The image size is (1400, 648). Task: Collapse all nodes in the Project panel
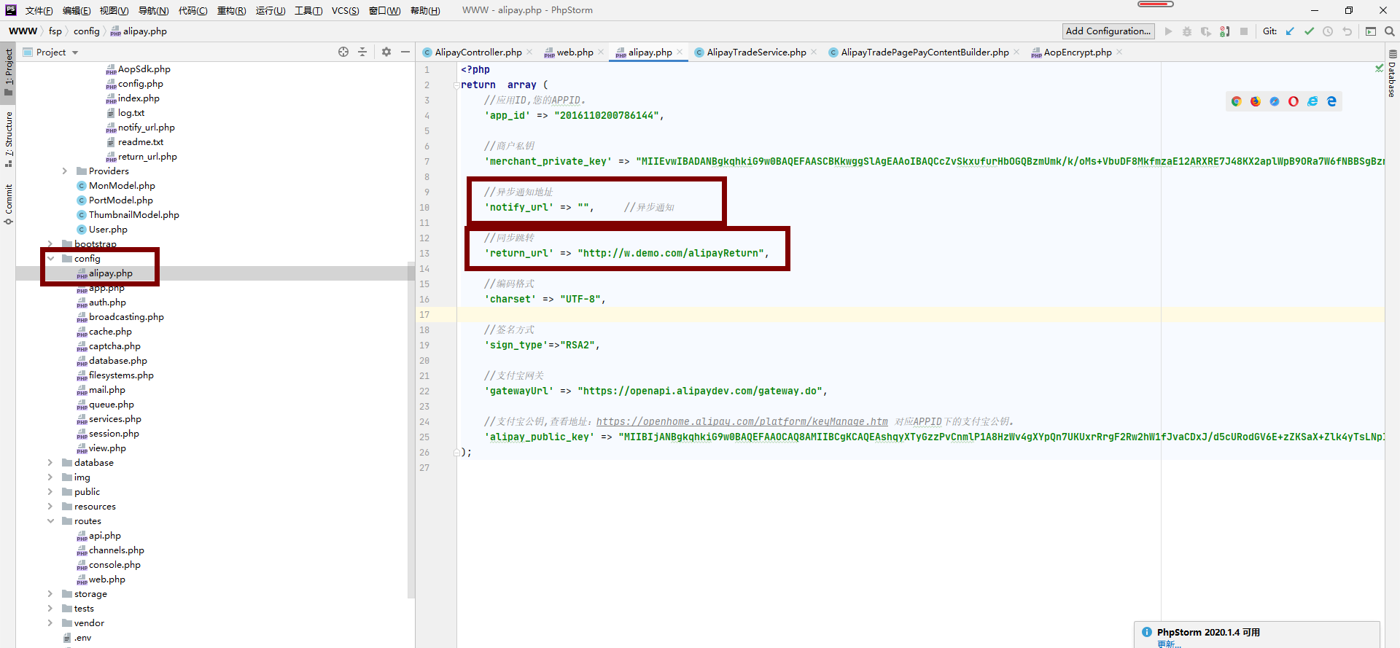click(362, 52)
